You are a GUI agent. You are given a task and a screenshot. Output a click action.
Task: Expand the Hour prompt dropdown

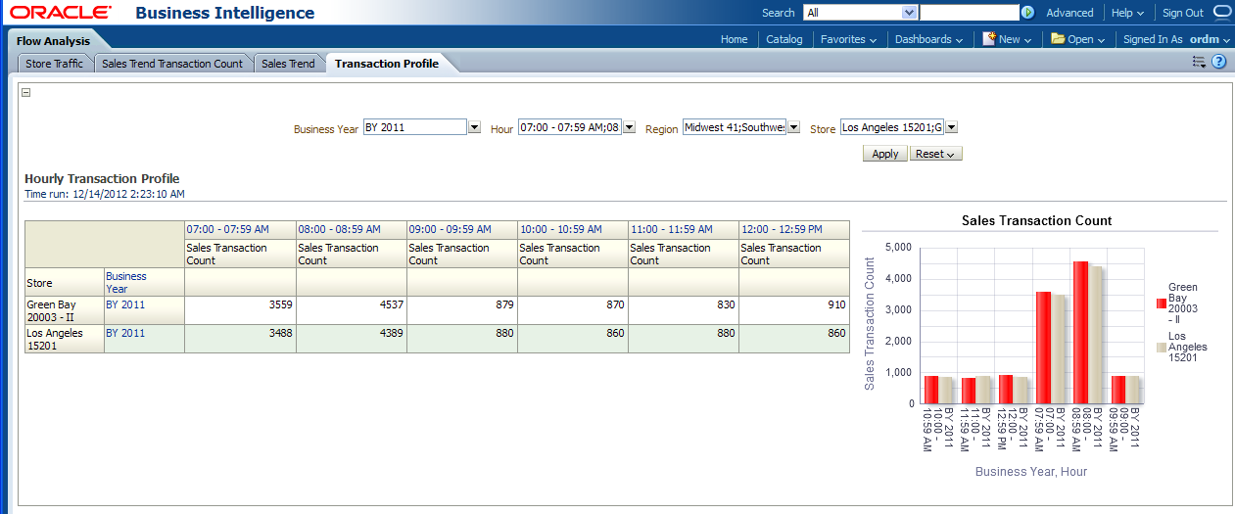point(629,127)
